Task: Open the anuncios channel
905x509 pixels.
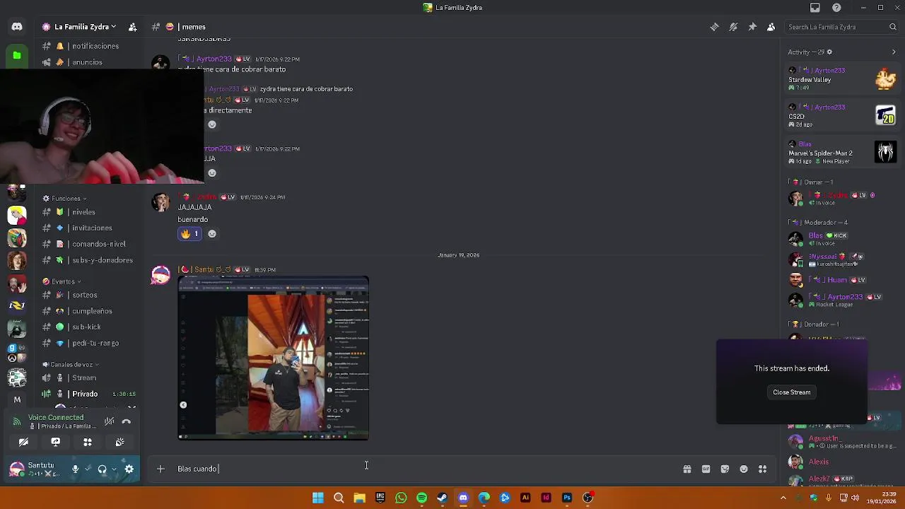Action: tap(88, 62)
